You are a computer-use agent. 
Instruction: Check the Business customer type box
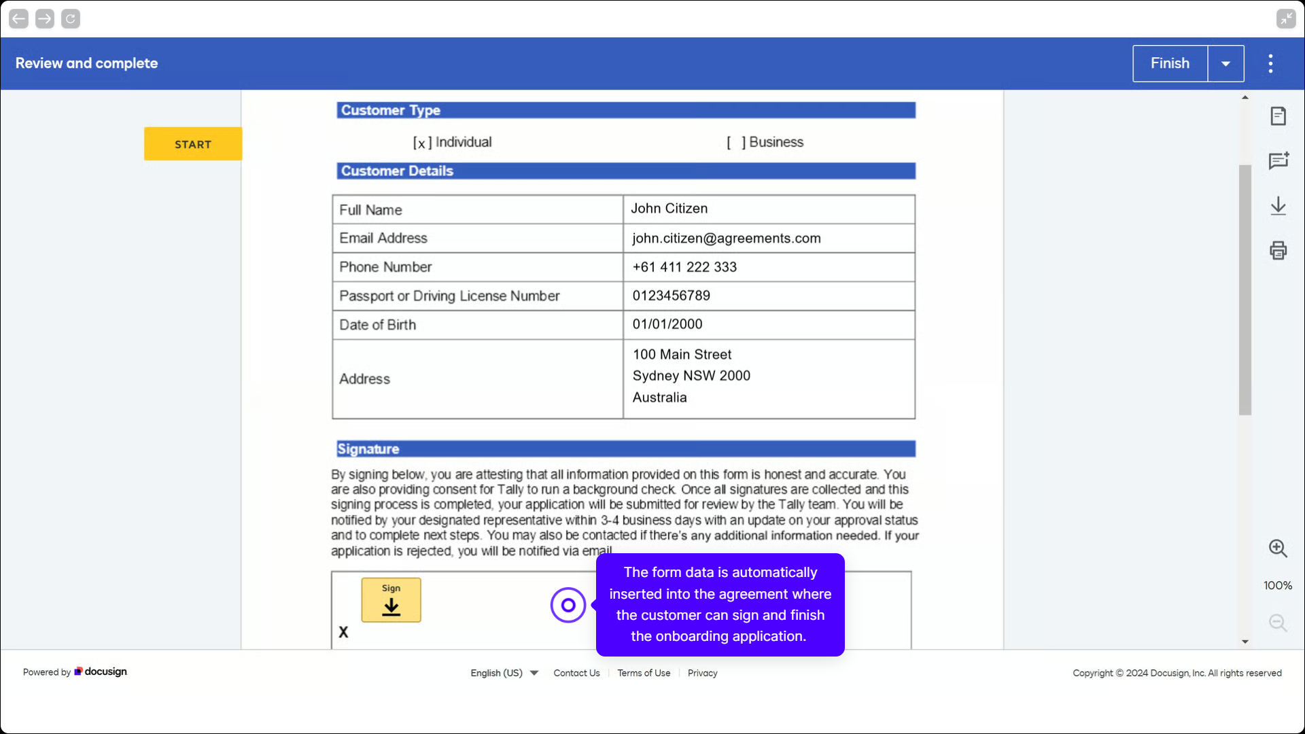[x=736, y=143]
